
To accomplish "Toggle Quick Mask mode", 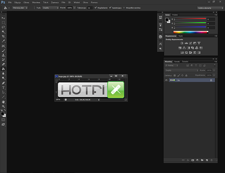I will 3,120.
